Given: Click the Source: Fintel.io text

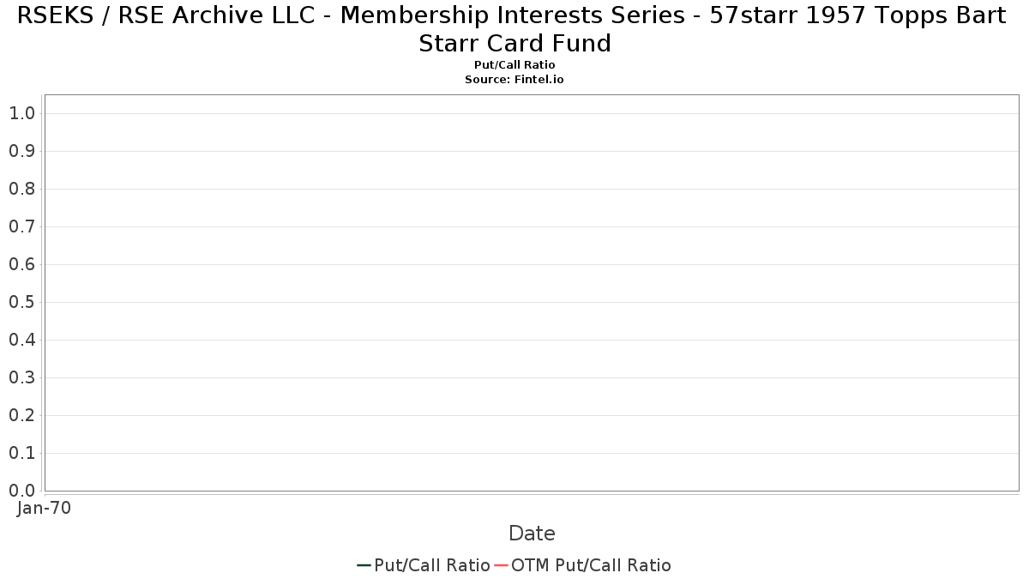Looking at the screenshot, I should click(514, 79).
